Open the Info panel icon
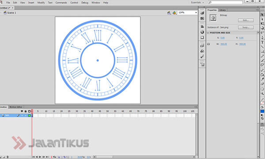 click(x=202, y=32)
